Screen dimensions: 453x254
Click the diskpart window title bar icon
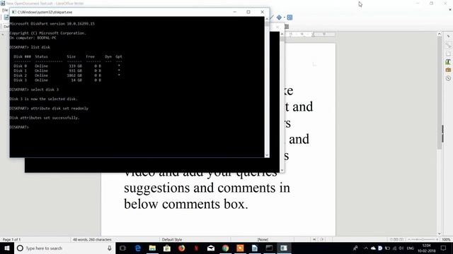13,12
